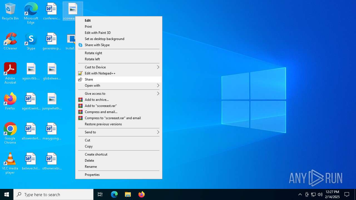
Task: Open Skype desktop shortcut
Action: pyautogui.click(x=31, y=42)
